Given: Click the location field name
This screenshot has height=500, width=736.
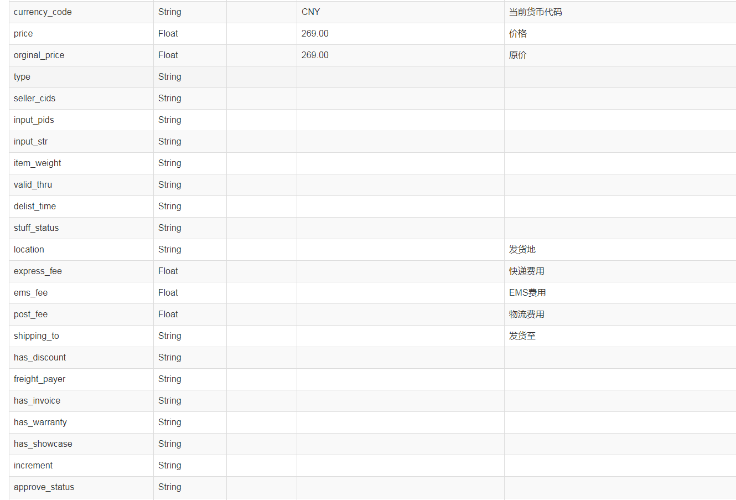Looking at the screenshot, I should coord(29,250).
